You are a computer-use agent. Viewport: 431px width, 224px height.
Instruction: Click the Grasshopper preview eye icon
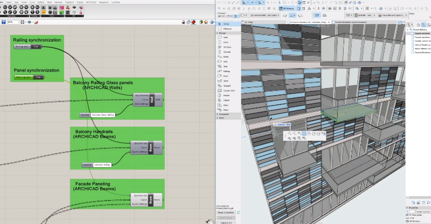[29, 22]
